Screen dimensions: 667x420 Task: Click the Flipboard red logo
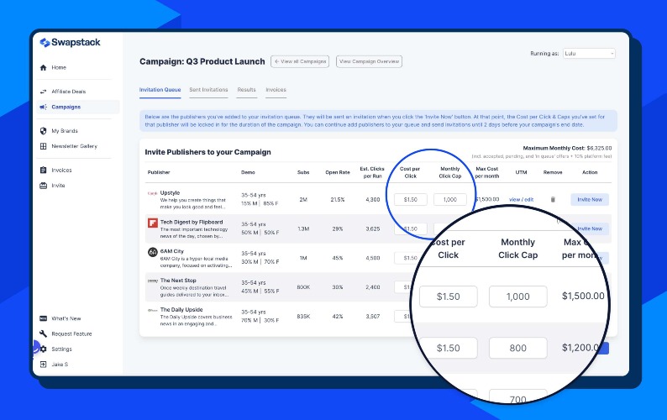[x=152, y=223]
